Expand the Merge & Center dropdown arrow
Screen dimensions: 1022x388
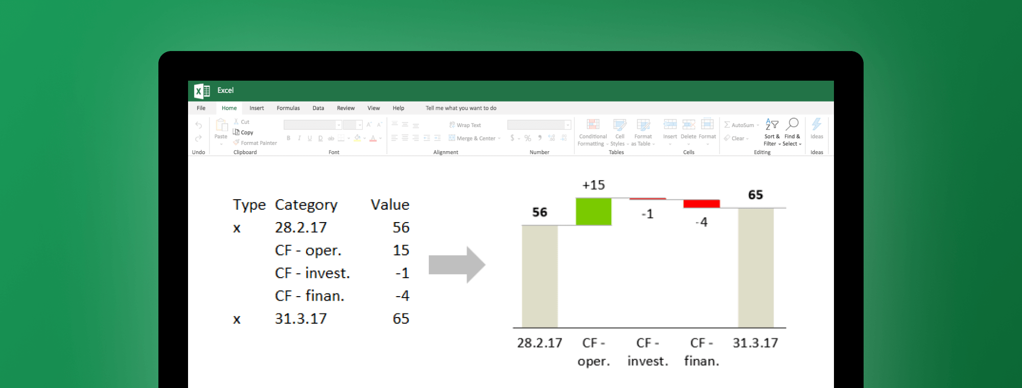click(499, 138)
